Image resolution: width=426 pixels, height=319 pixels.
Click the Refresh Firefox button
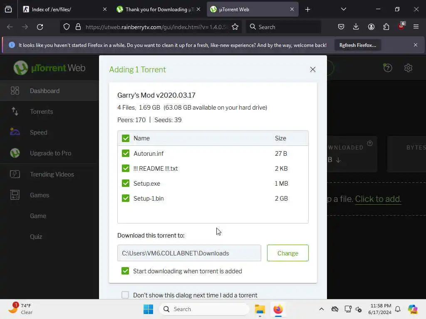point(357,45)
